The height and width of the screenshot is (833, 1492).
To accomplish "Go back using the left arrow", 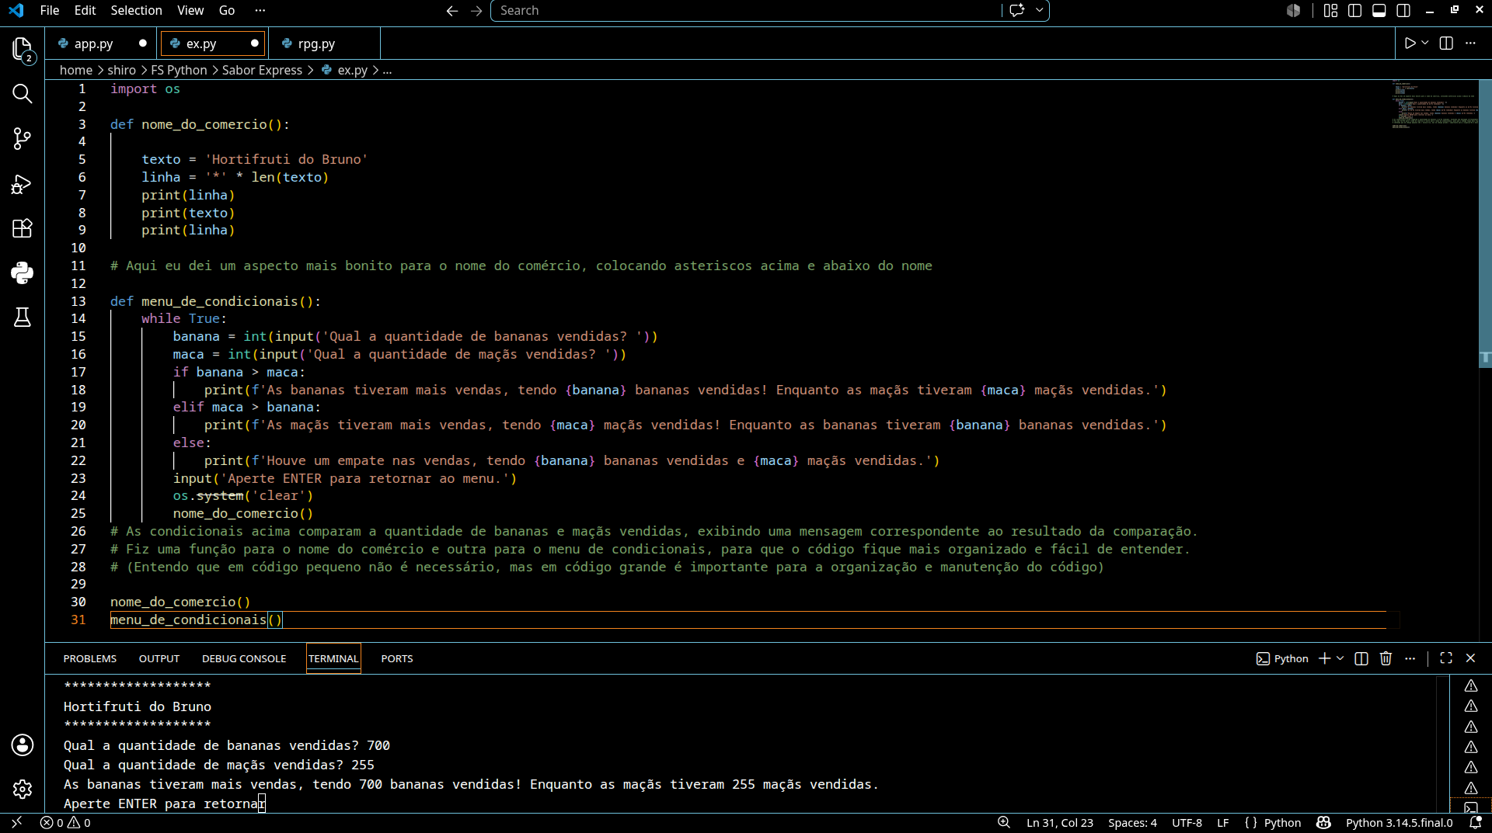I will (x=451, y=10).
